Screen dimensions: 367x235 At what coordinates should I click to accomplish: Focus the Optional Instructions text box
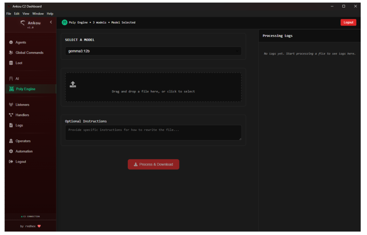click(x=153, y=133)
